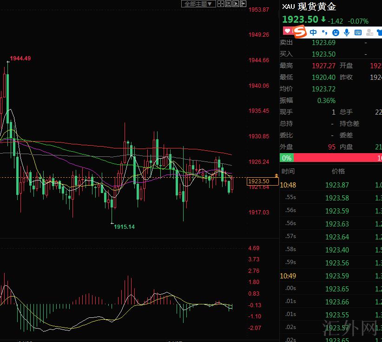382x342 pixels.
Task: Toggle the Sogou punctuation mode icon
Action: coord(324,32)
